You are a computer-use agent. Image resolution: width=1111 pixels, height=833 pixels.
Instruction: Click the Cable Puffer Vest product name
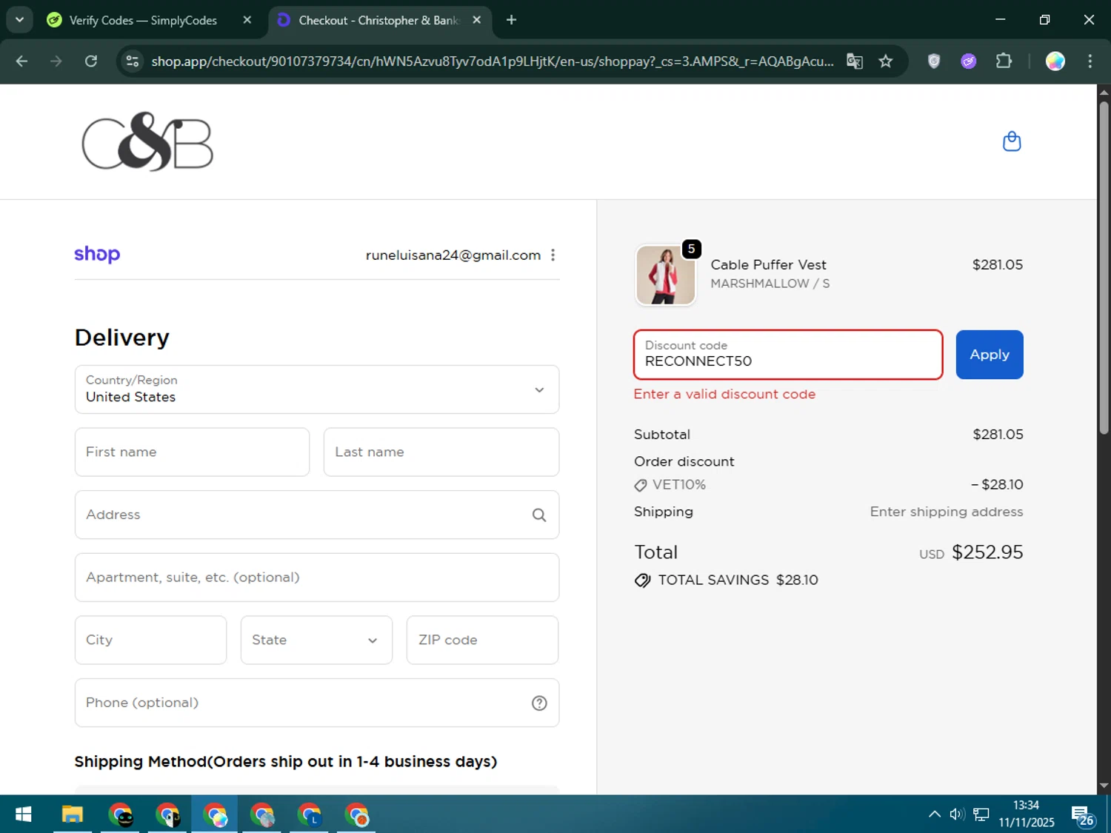tap(768, 264)
